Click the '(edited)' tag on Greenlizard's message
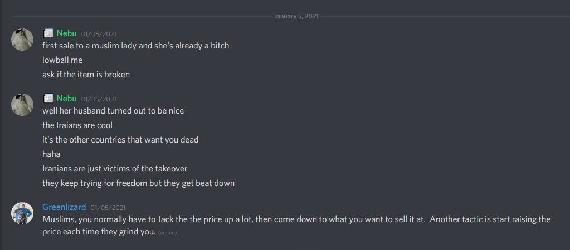This screenshot has height=250, width=570. point(168,233)
